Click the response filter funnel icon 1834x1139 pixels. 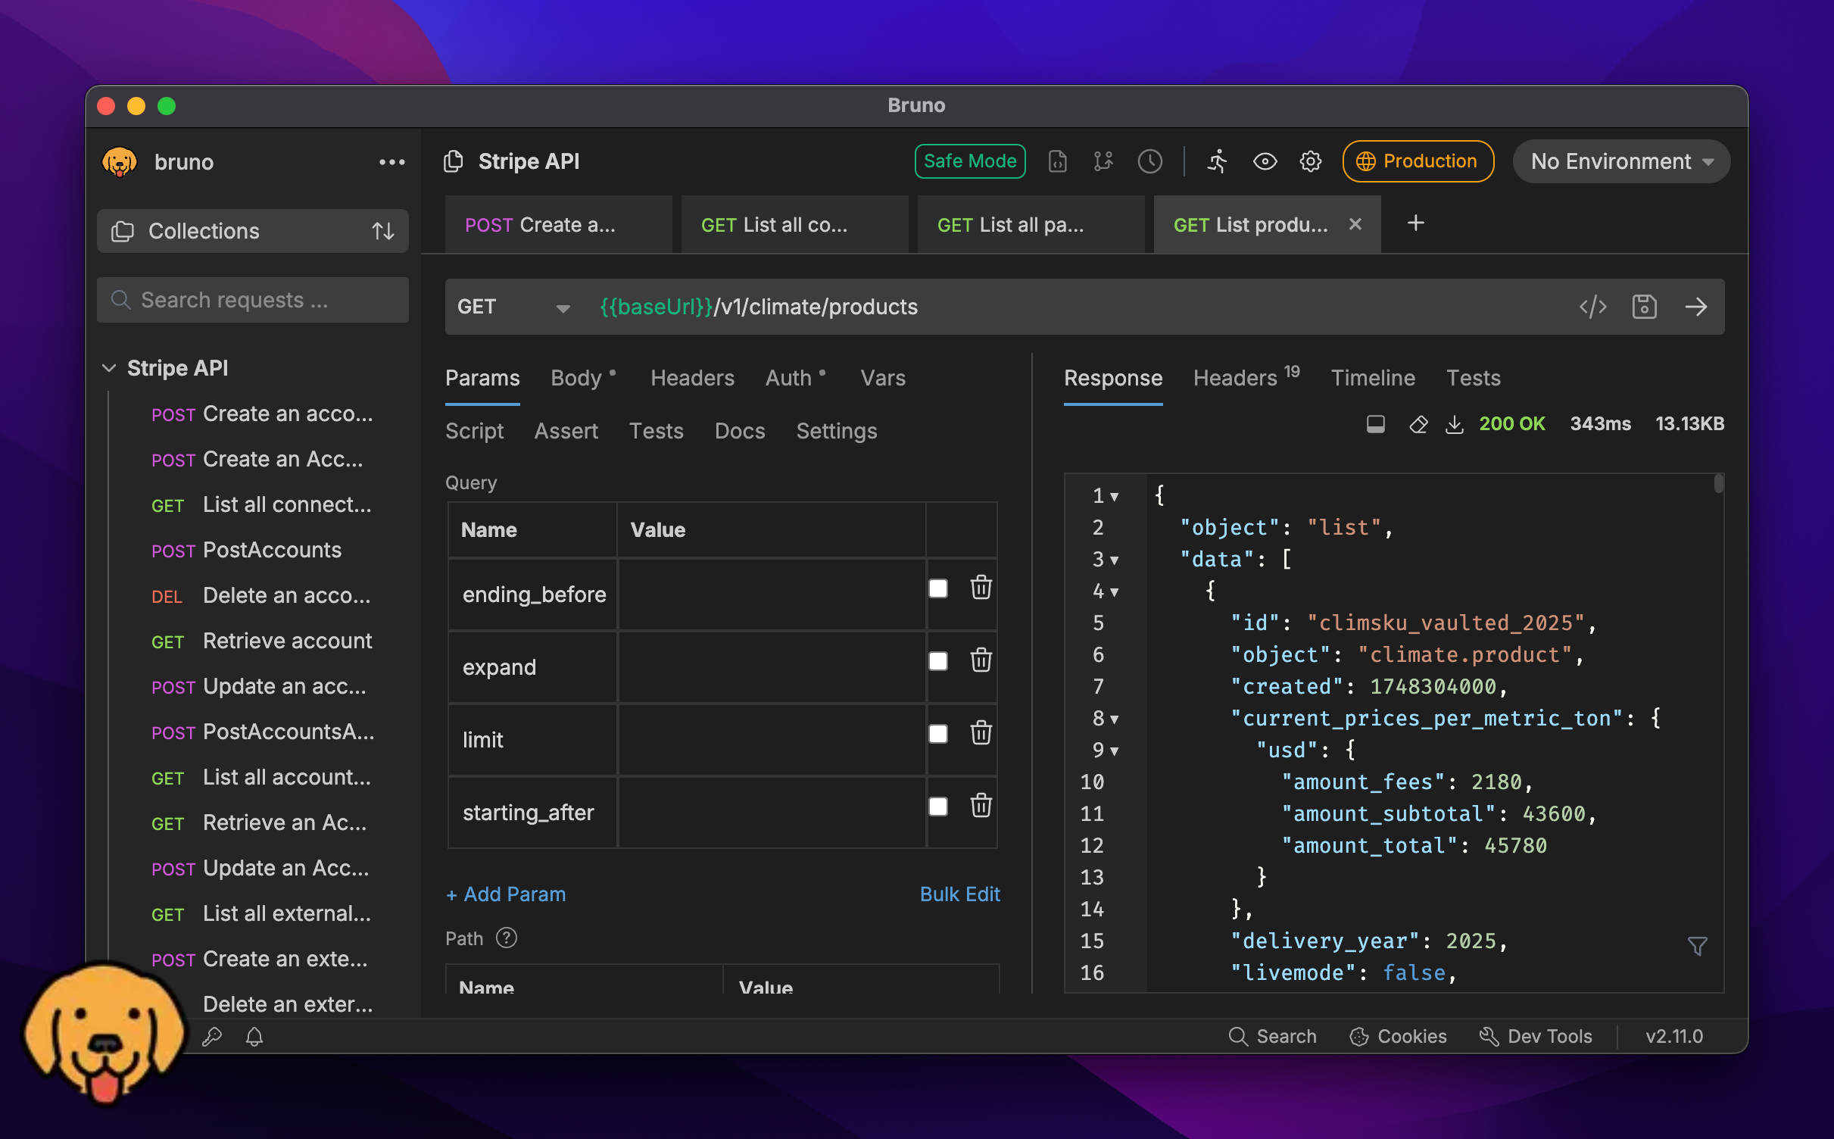click(1697, 946)
